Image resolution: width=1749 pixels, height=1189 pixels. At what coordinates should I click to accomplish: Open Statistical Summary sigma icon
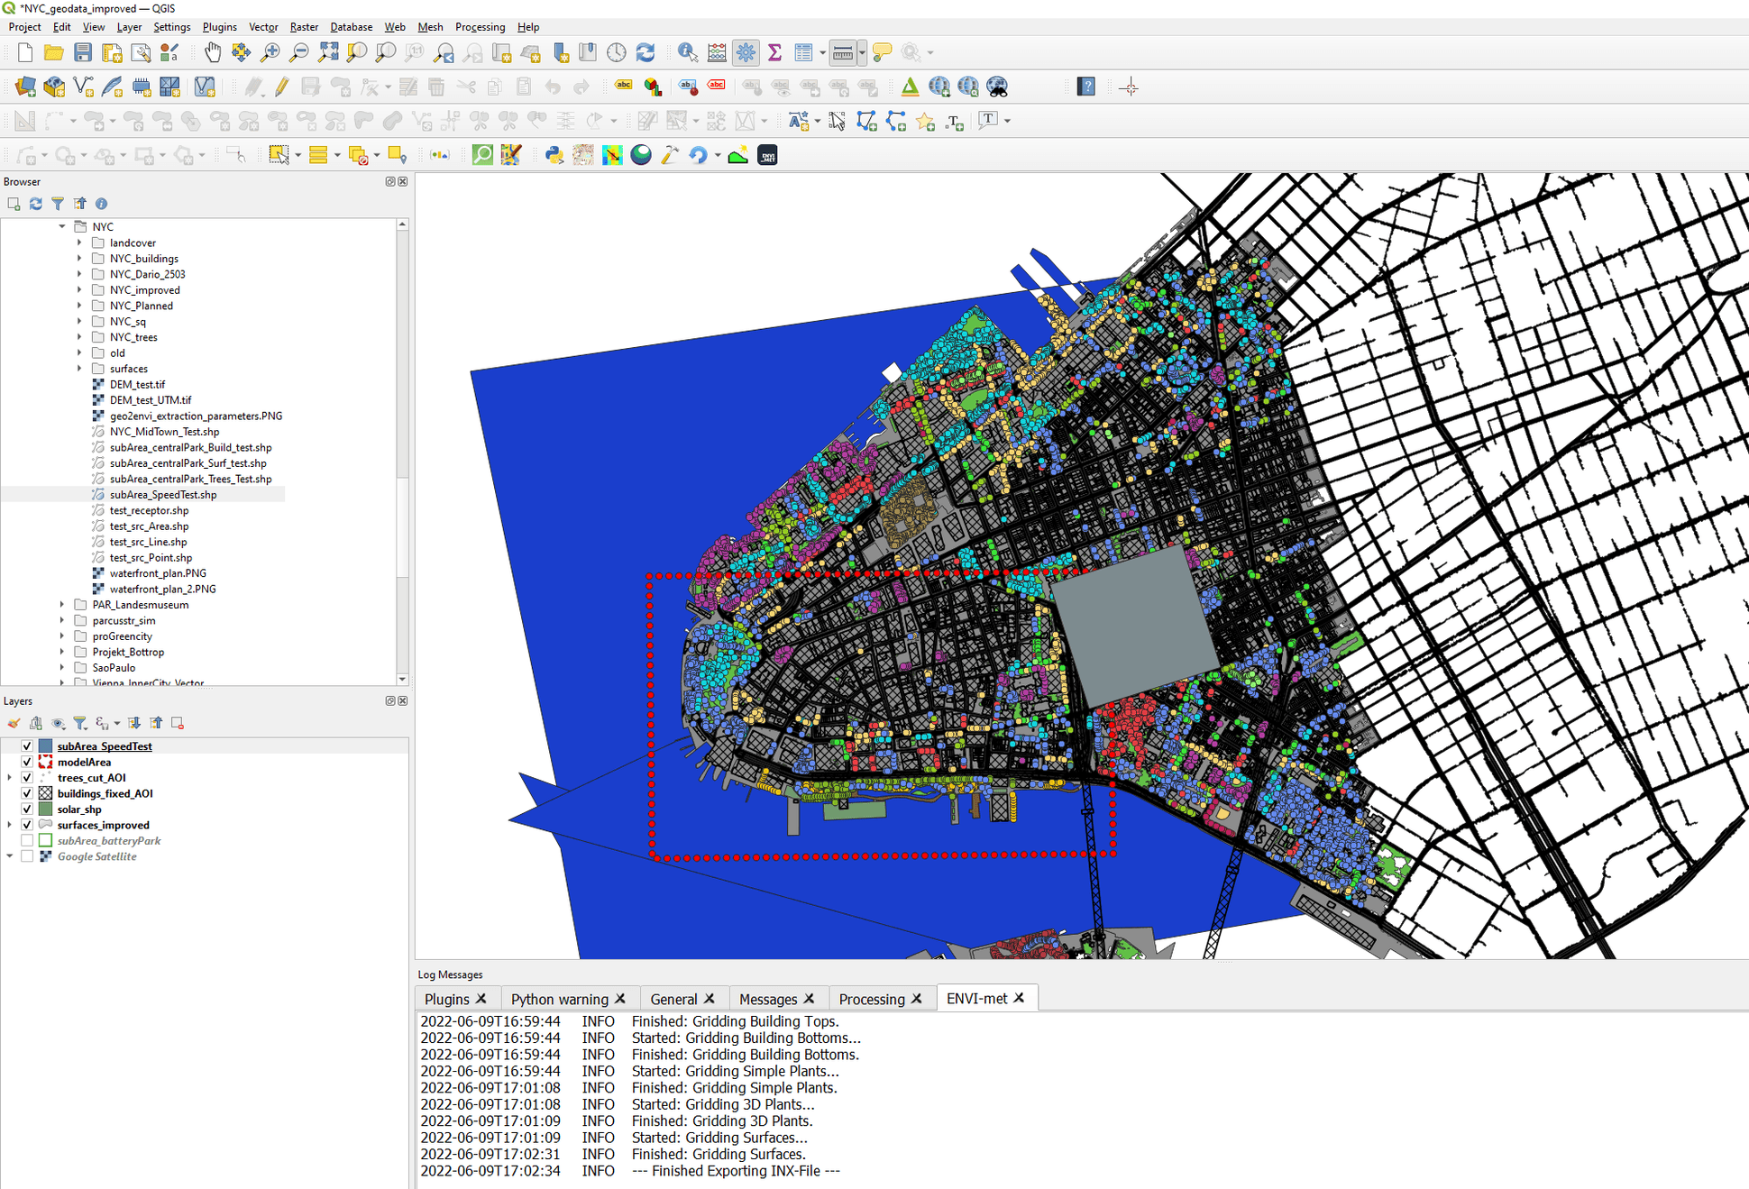[774, 52]
